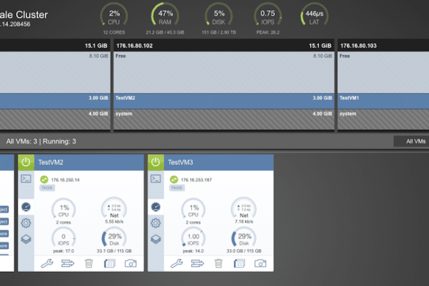Click system memory bar on node 176.16.80.103
The image size is (429, 286).
384,120
